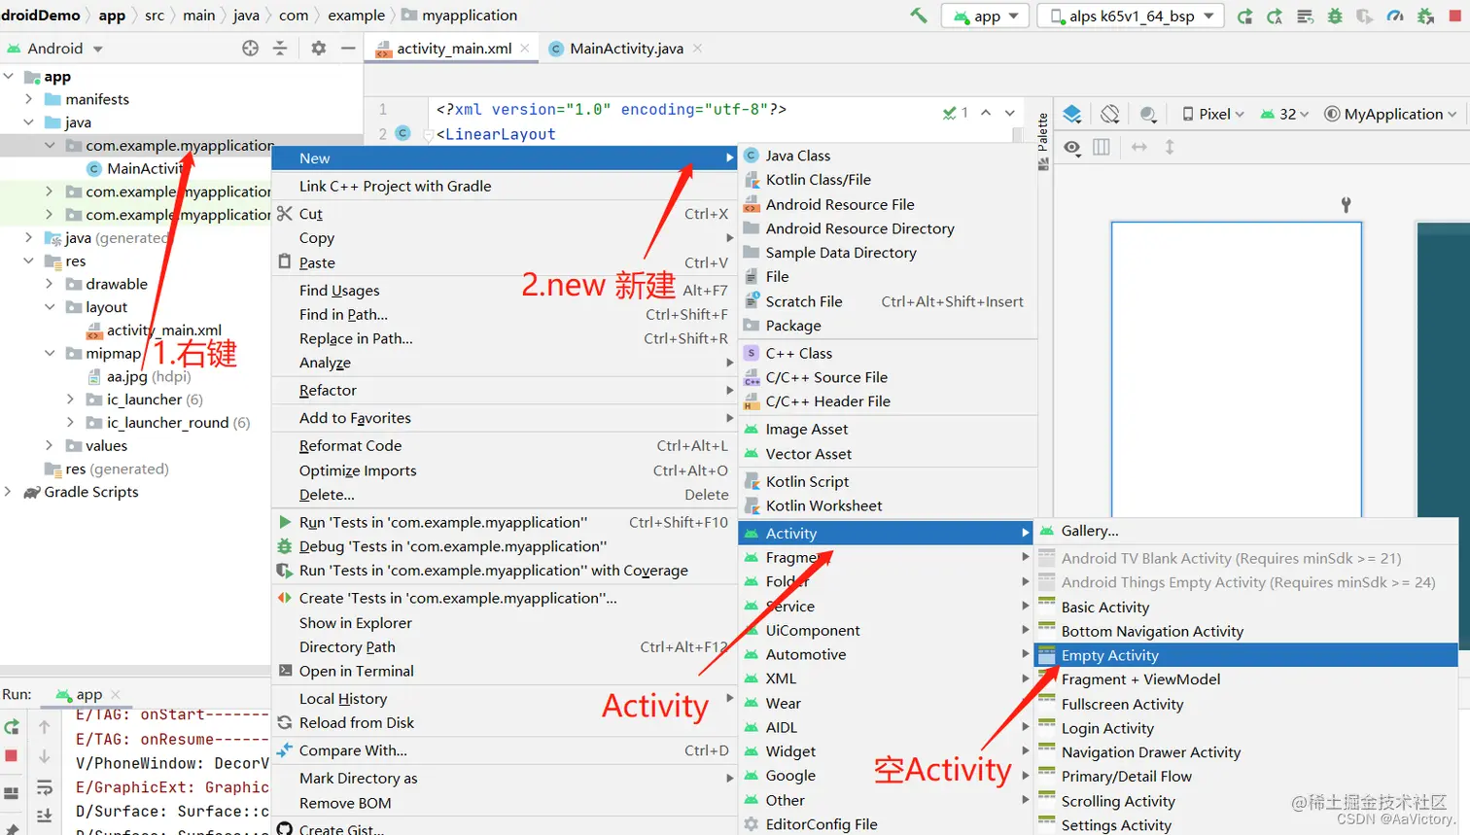1470x835 pixels.
Task: Choose Run 'Tests in com.example.myapplication'
Action: click(x=503, y=522)
